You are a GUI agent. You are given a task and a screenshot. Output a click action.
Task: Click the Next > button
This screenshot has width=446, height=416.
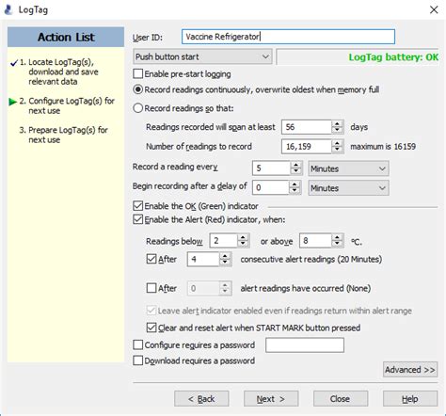tap(271, 399)
